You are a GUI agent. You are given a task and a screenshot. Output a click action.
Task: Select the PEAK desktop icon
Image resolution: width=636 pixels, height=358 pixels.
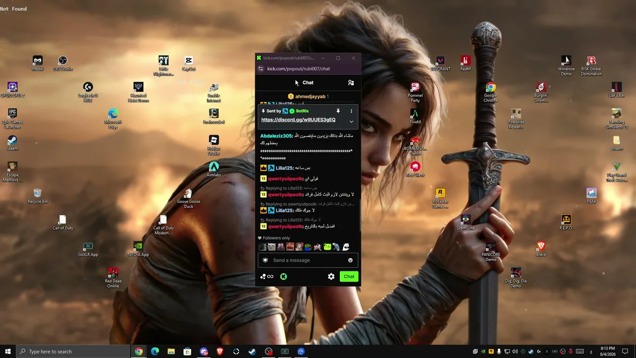coord(591,196)
